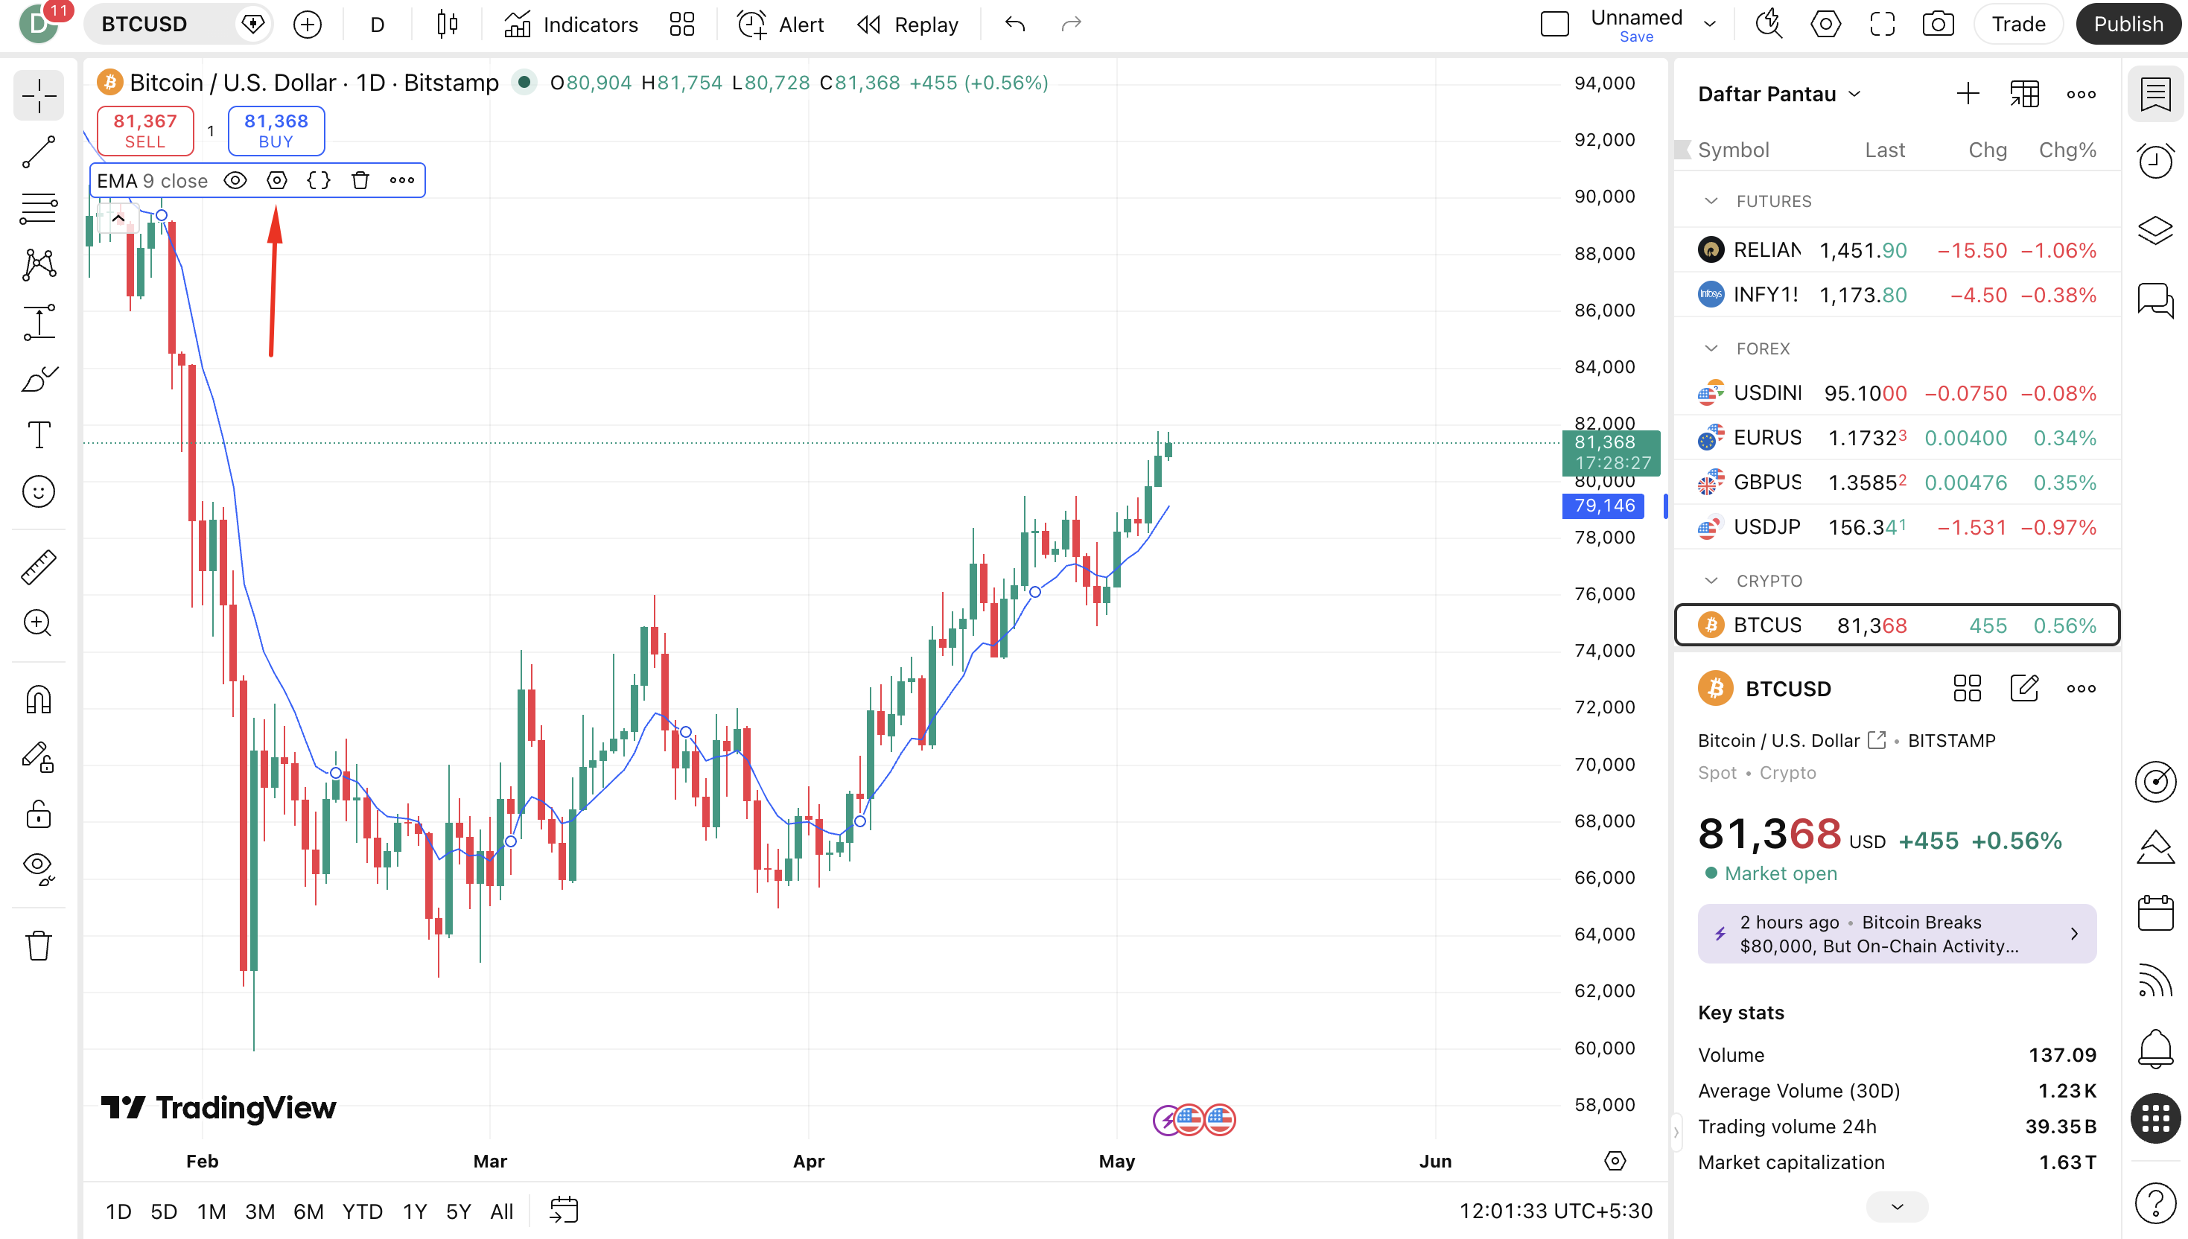Select the brush drawing tool

38,379
